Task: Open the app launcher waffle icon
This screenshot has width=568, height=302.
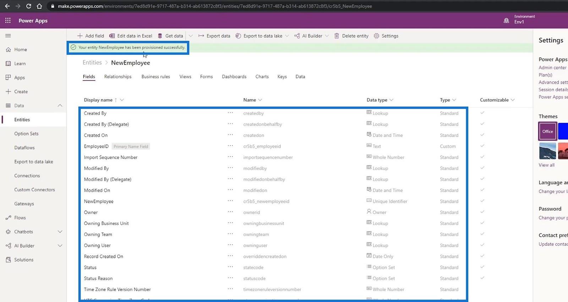Action: 8,21
